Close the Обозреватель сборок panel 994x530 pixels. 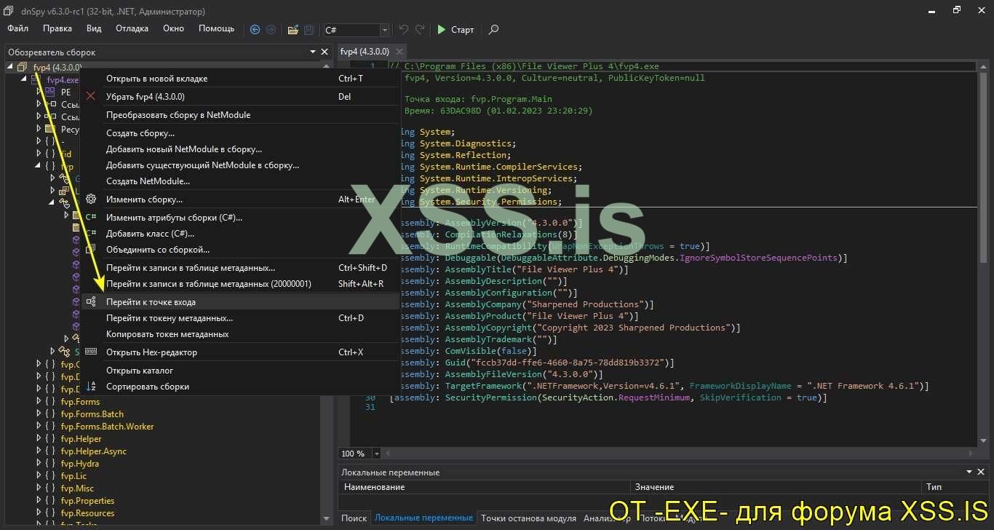(x=324, y=52)
